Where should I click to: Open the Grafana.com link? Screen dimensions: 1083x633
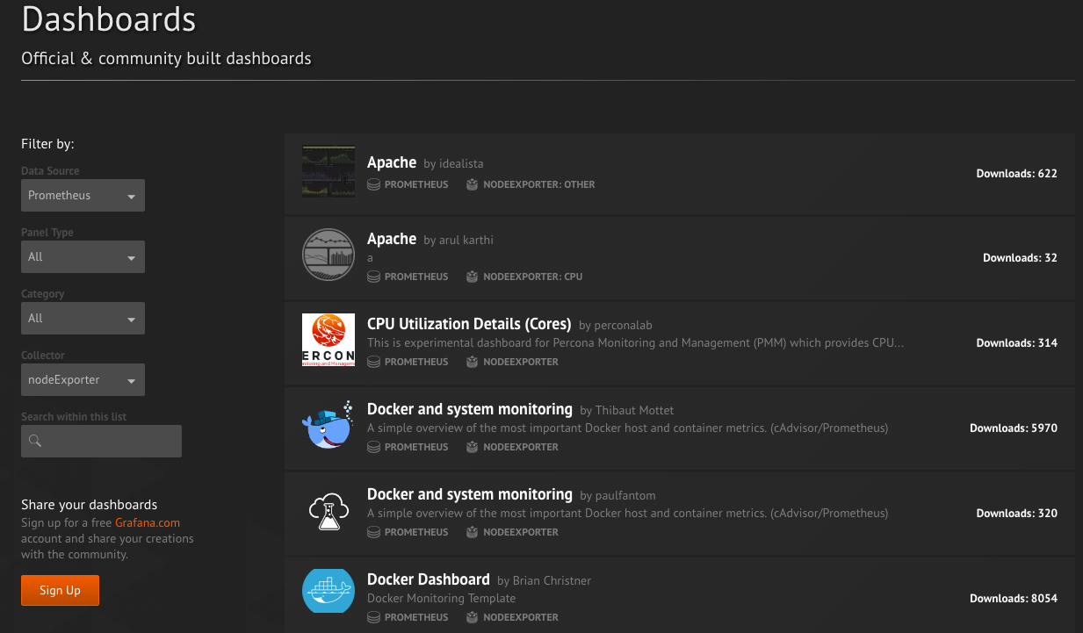click(x=147, y=522)
